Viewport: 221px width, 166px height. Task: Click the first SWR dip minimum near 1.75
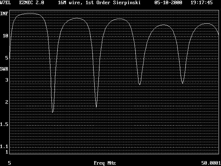click(52, 112)
